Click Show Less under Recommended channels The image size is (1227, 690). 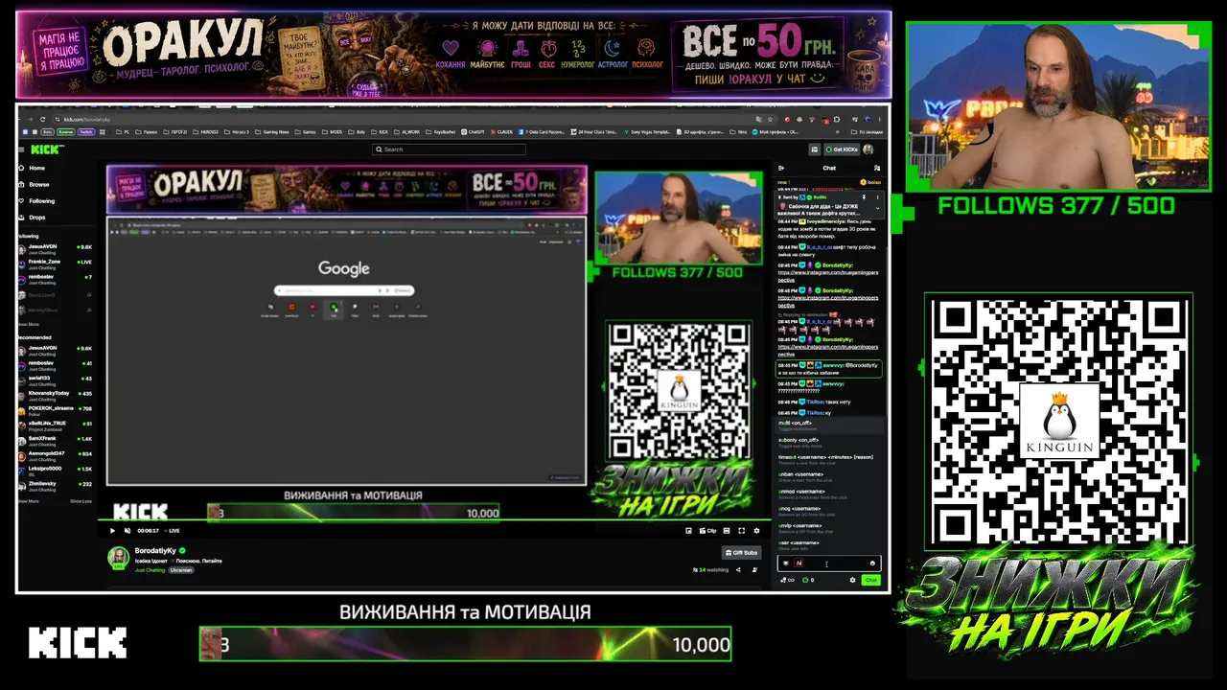(x=81, y=500)
